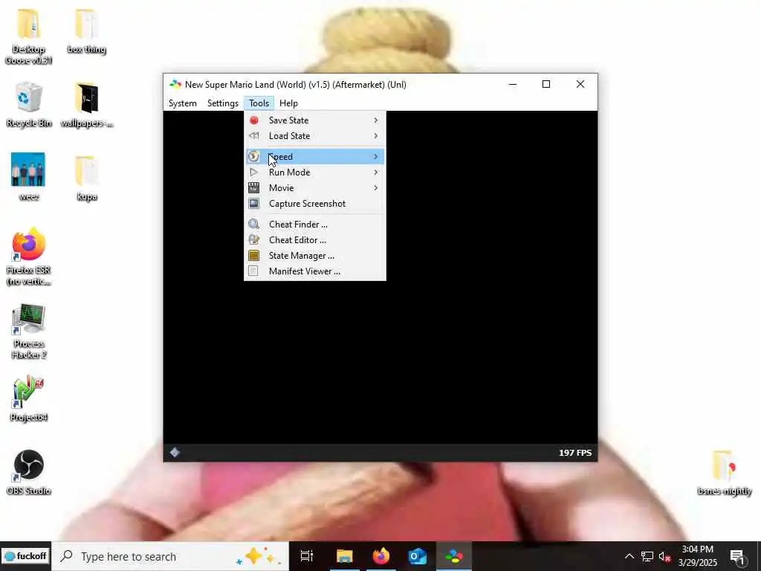Click the network tray icon
The image size is (761, 571).
[647, 556]
